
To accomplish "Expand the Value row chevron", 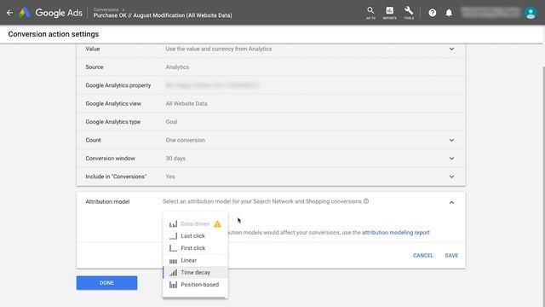I will [x=451, y=49].
